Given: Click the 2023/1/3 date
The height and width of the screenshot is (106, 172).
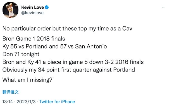Looking at the screenshot, I should coord(26,102).
